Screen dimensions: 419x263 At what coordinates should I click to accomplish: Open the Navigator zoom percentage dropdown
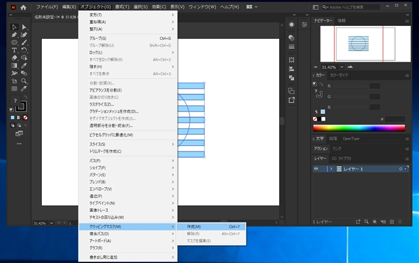(x=341, y=67)
